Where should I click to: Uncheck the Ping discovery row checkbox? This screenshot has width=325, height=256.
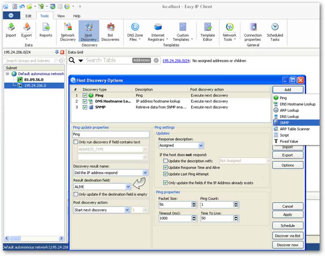click(85, 95)
